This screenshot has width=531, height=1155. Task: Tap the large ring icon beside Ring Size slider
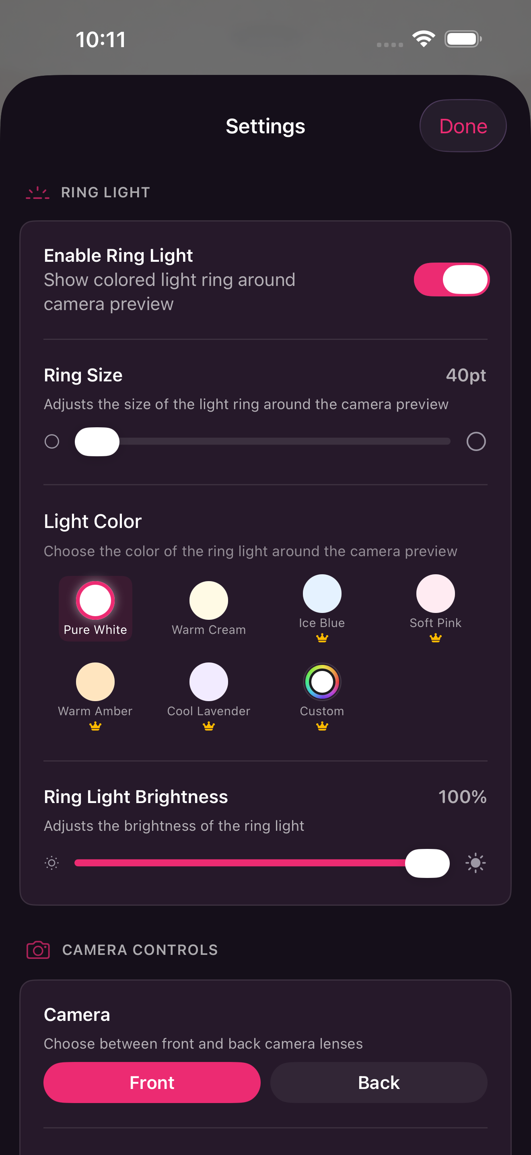click(475, 442)
